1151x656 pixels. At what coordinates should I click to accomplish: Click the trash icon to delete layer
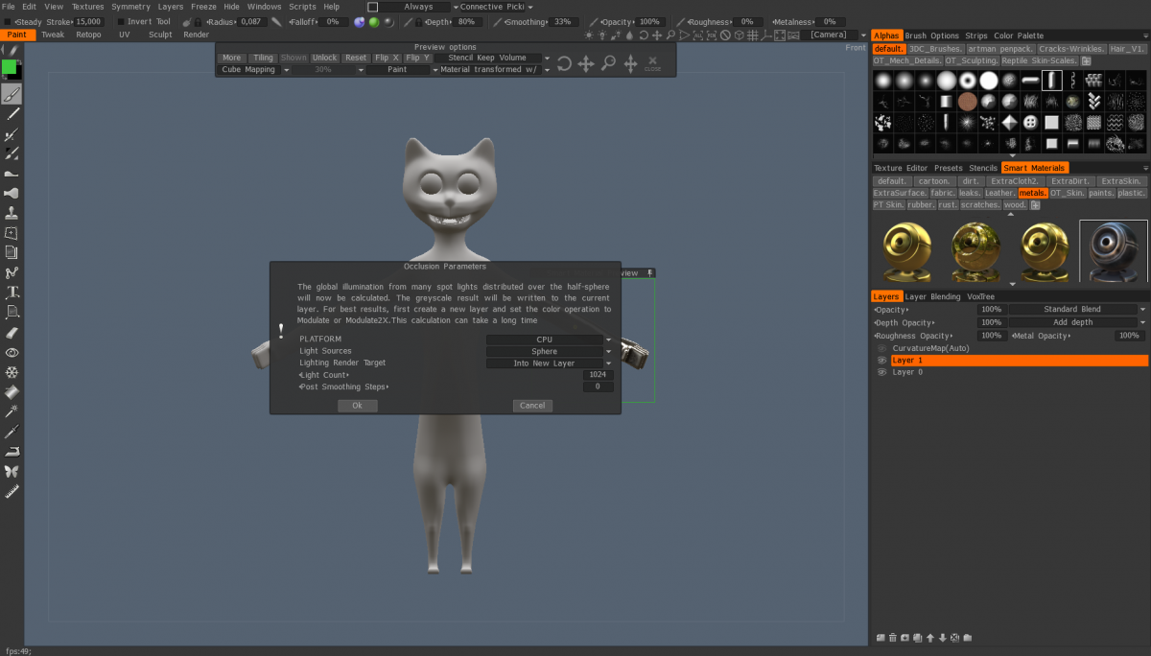893,638
